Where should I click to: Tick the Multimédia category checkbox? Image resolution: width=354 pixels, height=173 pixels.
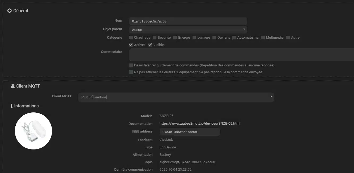(263, 38)
